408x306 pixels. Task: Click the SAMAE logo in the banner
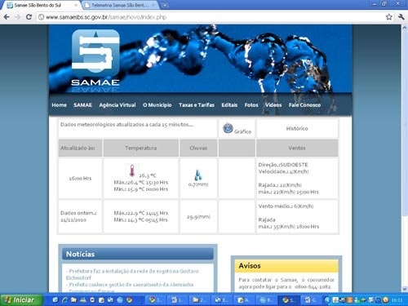pyautogui.click(x=95, y=57)
